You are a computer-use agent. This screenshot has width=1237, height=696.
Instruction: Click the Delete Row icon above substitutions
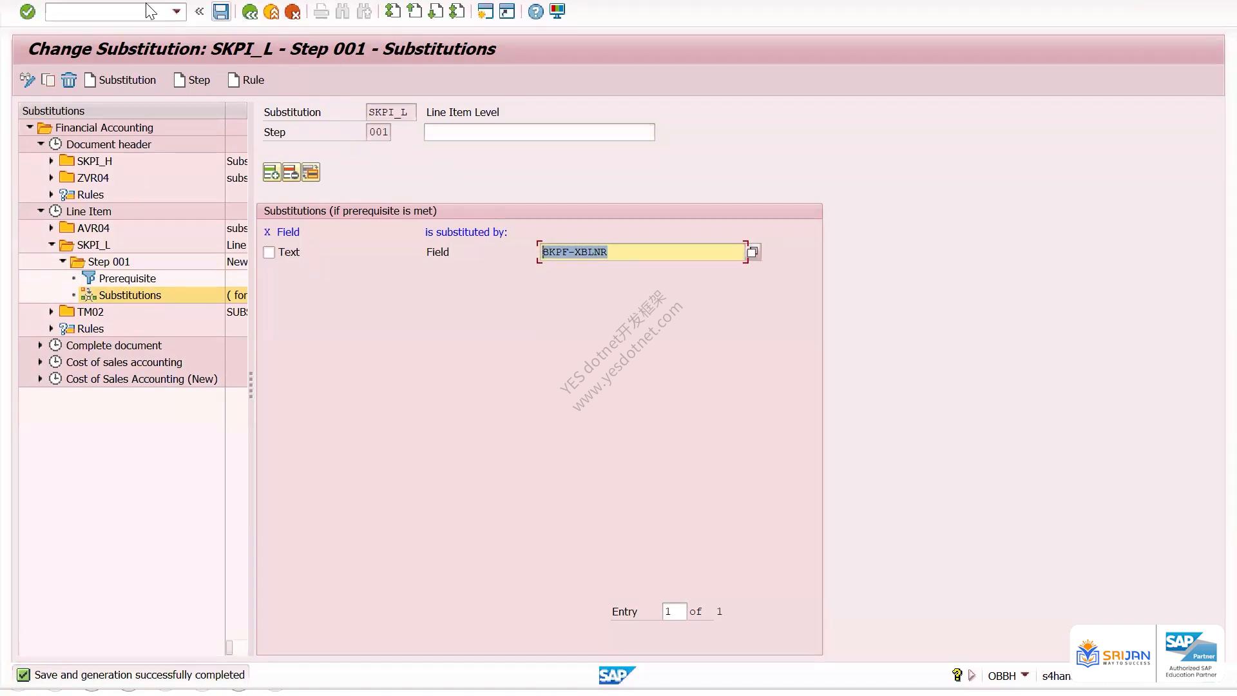(291, 172)
